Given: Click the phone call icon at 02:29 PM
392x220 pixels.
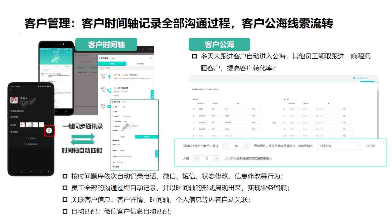Looking at the screenshot, I should (x=109, y=90).
